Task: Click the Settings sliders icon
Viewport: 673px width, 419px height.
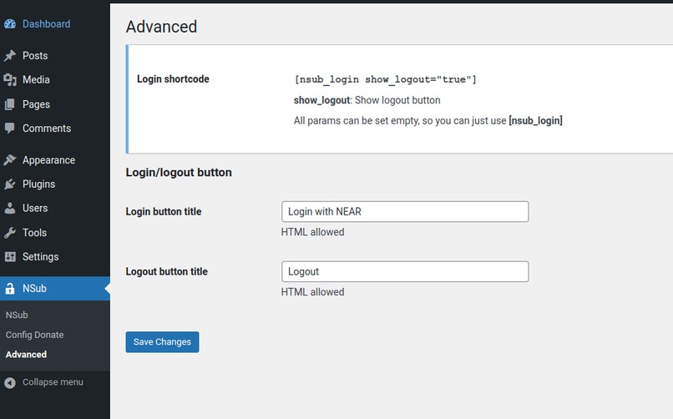Action: coord(10,256)
